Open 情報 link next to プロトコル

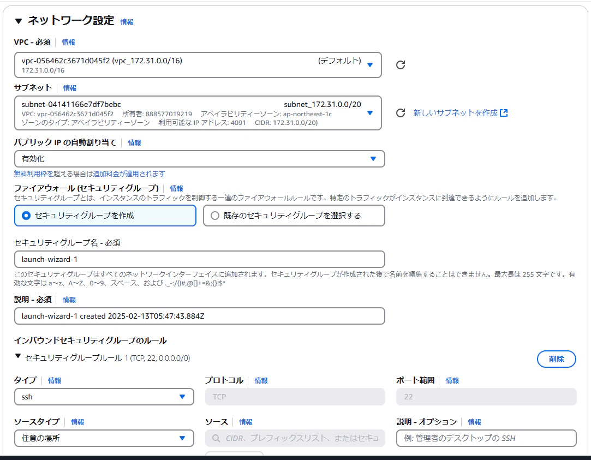[x=261, y=380]
